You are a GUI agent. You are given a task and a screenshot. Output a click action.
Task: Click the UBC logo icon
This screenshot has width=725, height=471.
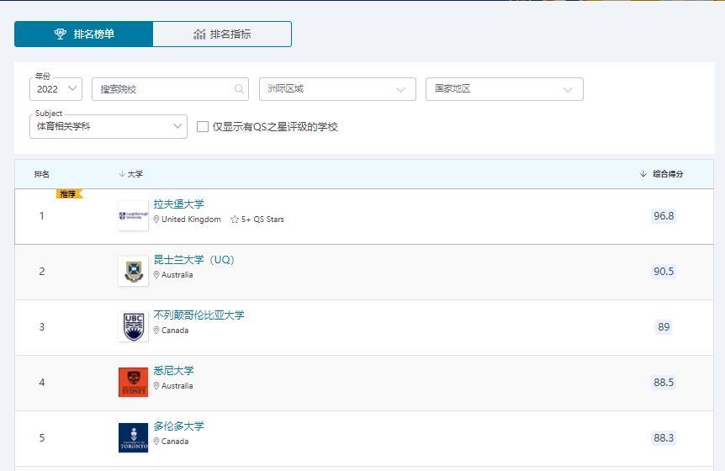(133, 327)
